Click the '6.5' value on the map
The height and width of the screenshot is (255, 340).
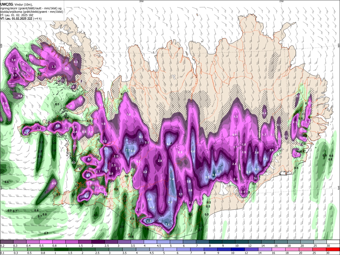(257, 169)
